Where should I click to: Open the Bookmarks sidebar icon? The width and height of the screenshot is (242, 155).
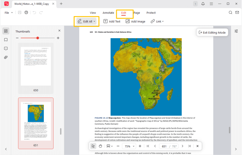click(x=6, y=40)
